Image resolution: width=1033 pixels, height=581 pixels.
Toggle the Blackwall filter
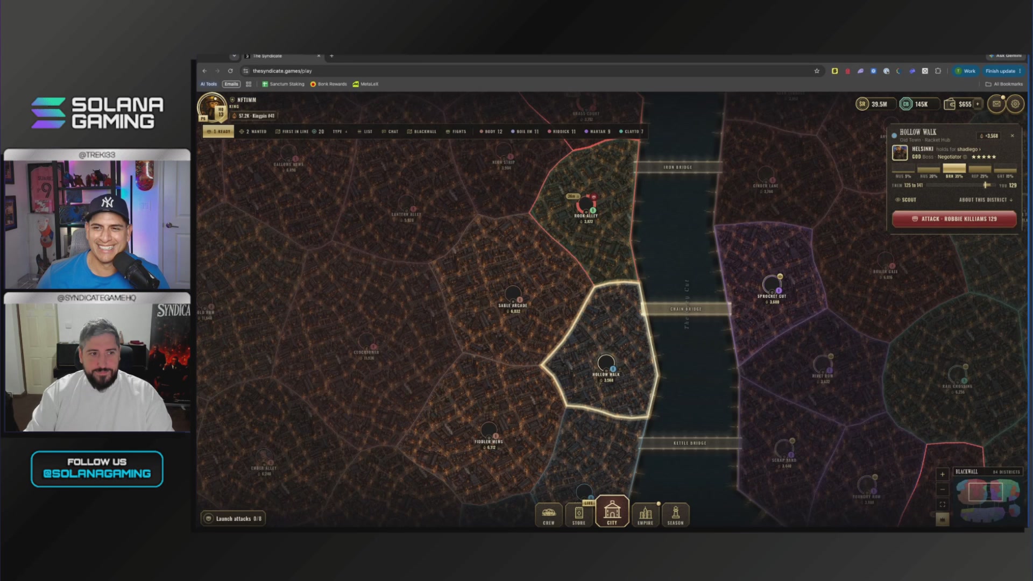422,131
